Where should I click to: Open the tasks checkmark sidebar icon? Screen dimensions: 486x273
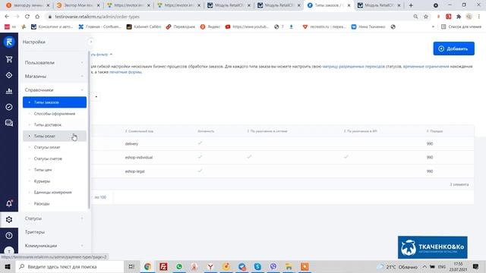tap(9, 107)
